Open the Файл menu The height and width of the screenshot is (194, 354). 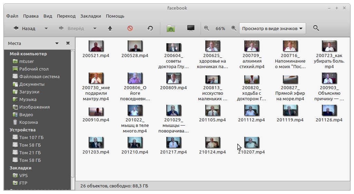[12, 16]
